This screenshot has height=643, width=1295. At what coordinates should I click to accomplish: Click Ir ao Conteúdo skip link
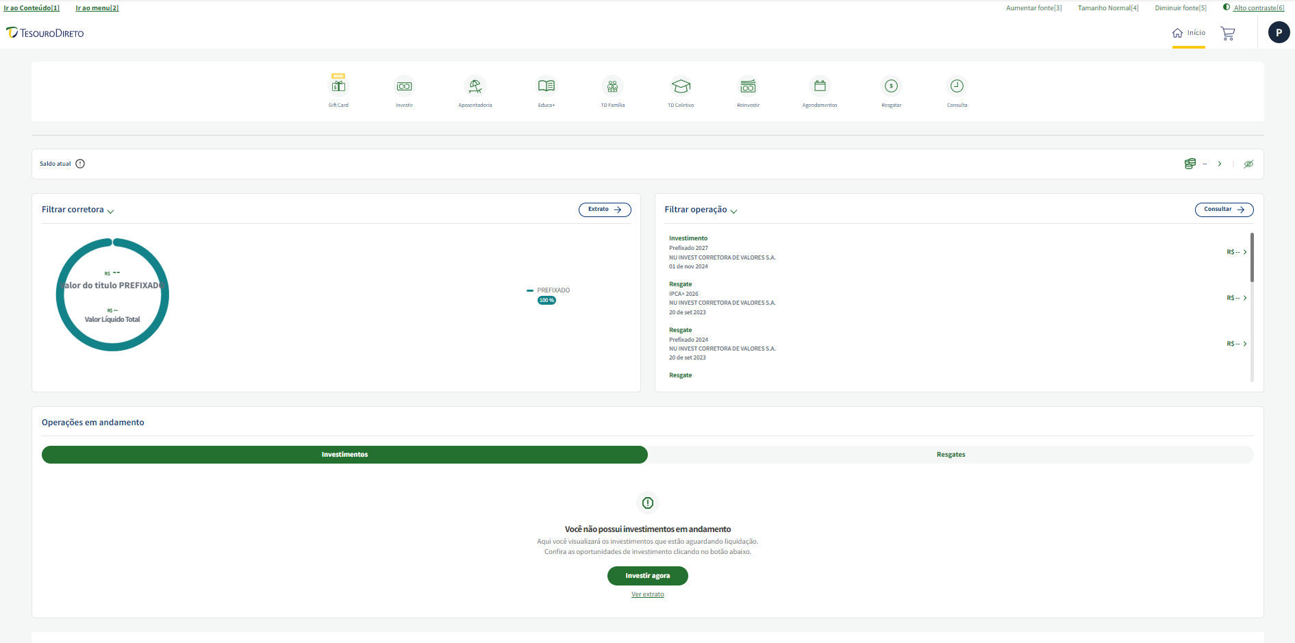coord(32,8)
